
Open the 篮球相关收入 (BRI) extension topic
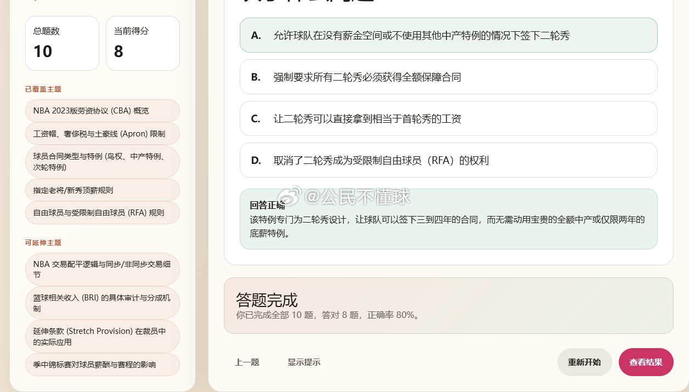coord(102,303)
